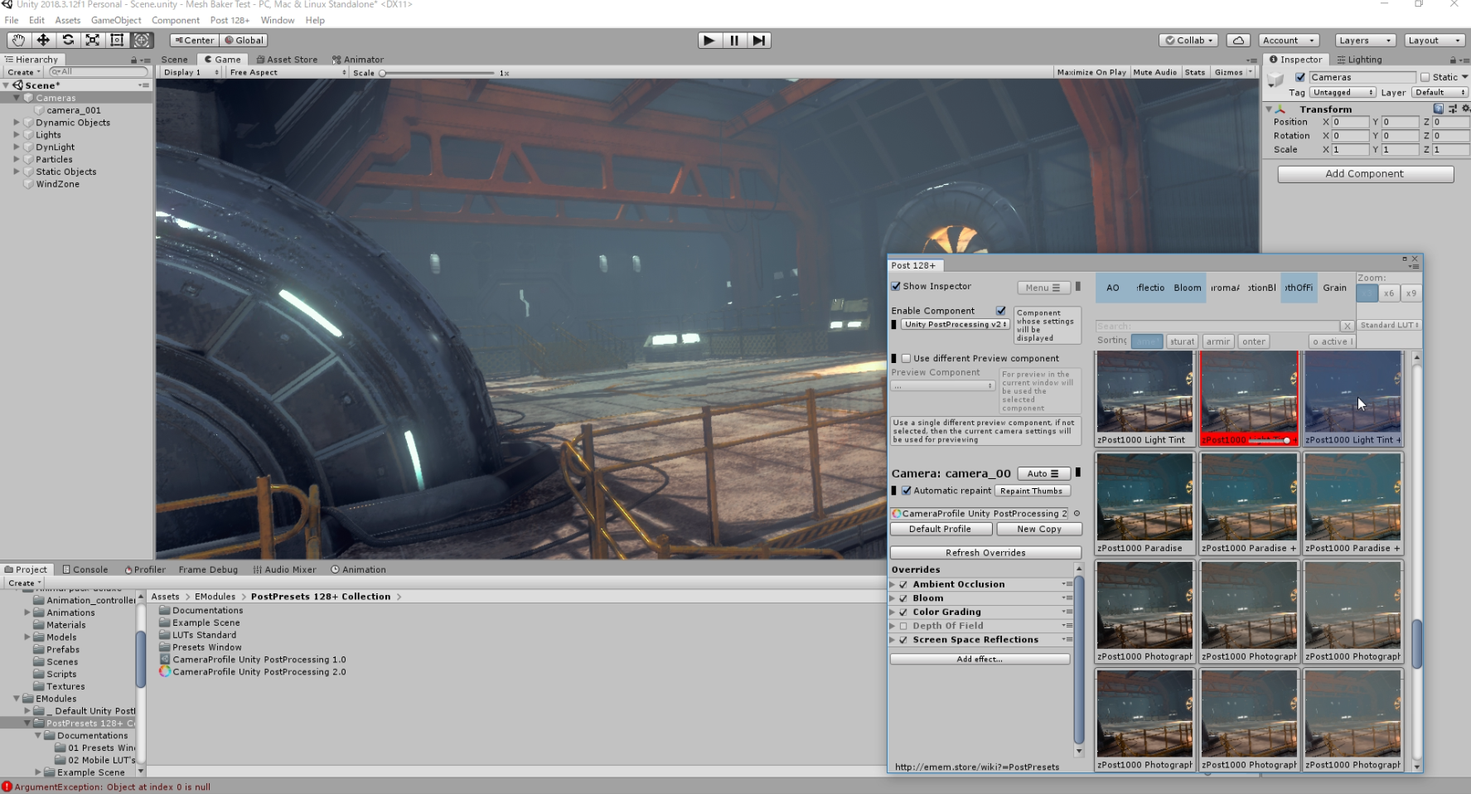
Task: Select the Rect Transform tool
Action: [117, 40]
